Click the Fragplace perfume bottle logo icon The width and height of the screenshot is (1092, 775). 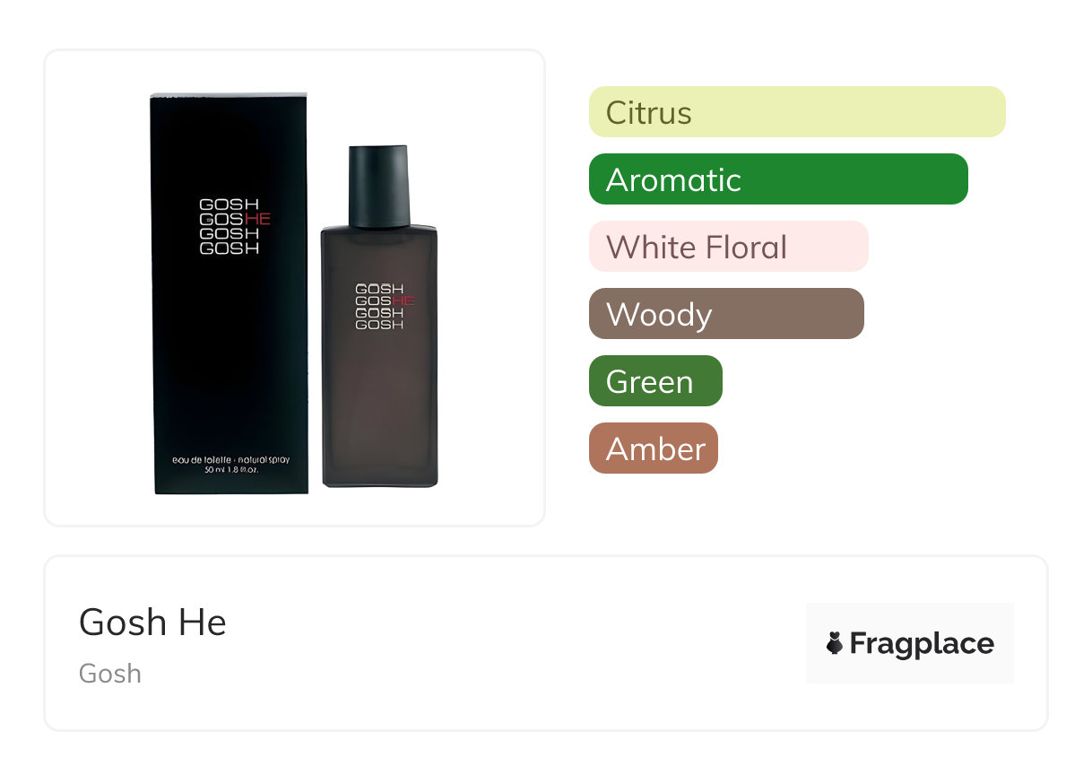pyautogui.click(x=835, y=643)
